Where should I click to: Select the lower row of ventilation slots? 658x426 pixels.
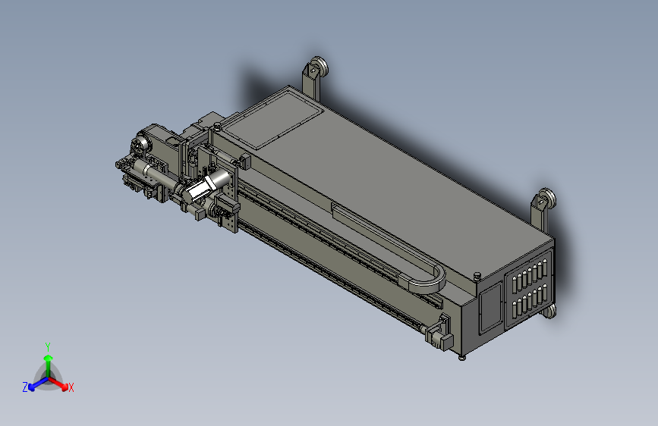tap(529, 302)
